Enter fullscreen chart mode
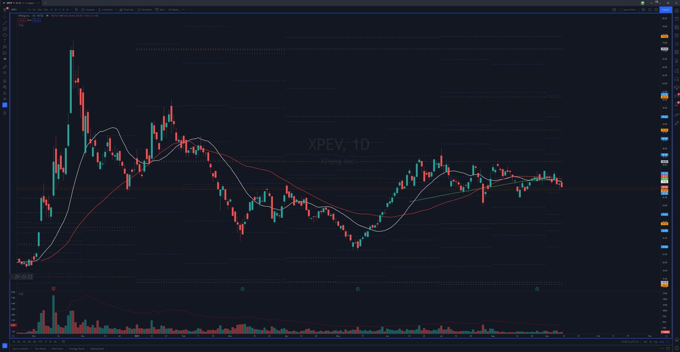 [x=650, y=10]
